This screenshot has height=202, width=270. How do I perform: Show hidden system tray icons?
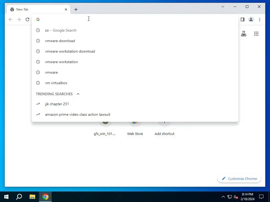[223, 197]
